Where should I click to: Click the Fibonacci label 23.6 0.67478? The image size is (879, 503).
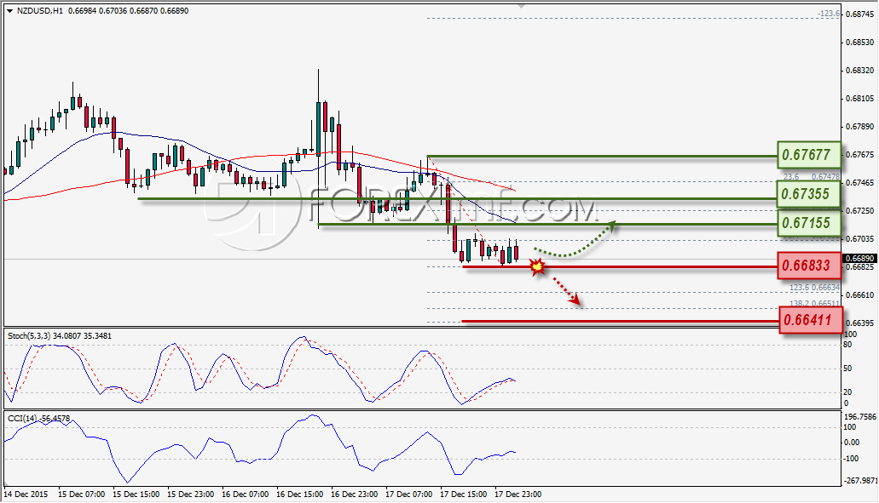812,177
